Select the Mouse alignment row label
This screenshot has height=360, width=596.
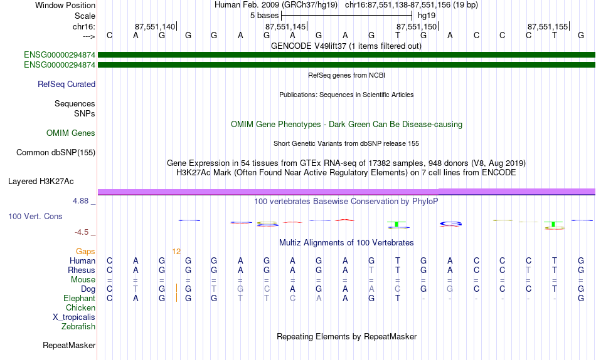click(83, 280)
